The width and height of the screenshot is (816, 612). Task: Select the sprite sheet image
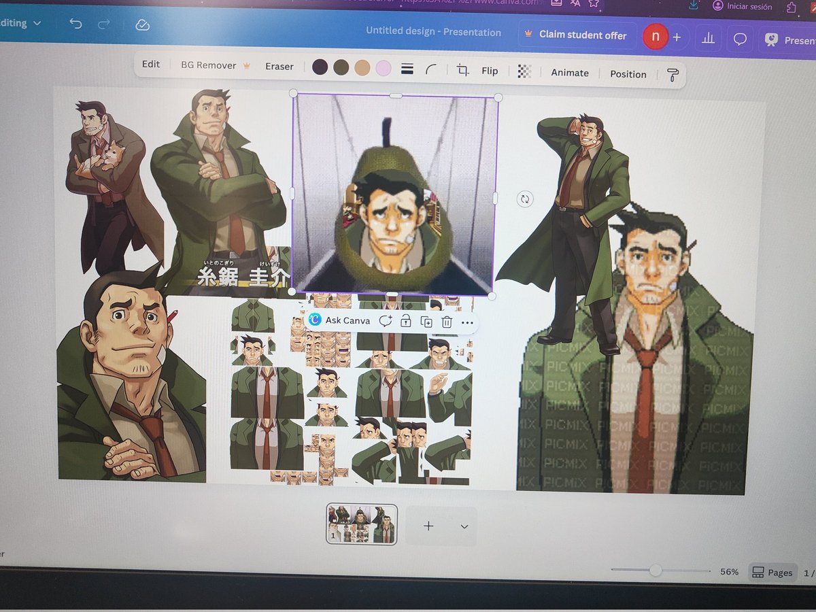(350, 390)
